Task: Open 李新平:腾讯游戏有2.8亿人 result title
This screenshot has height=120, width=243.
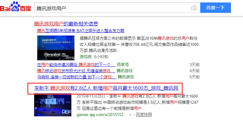Action: click(x=106, y=88)
